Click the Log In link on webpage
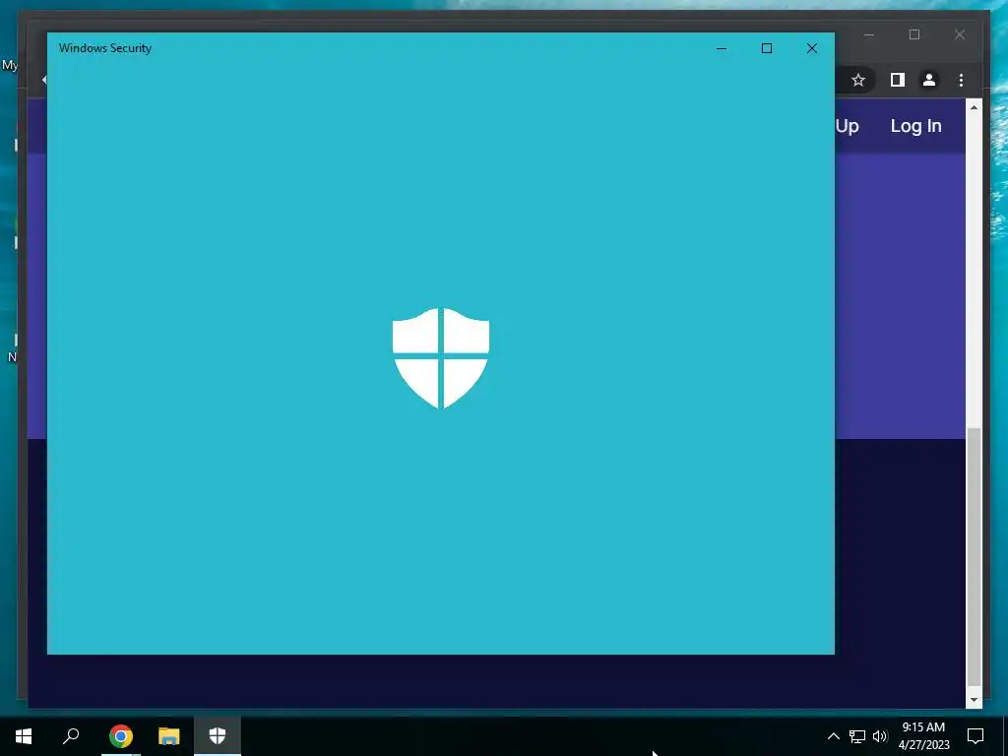1008x756 pixels. (x=916, y=126)
